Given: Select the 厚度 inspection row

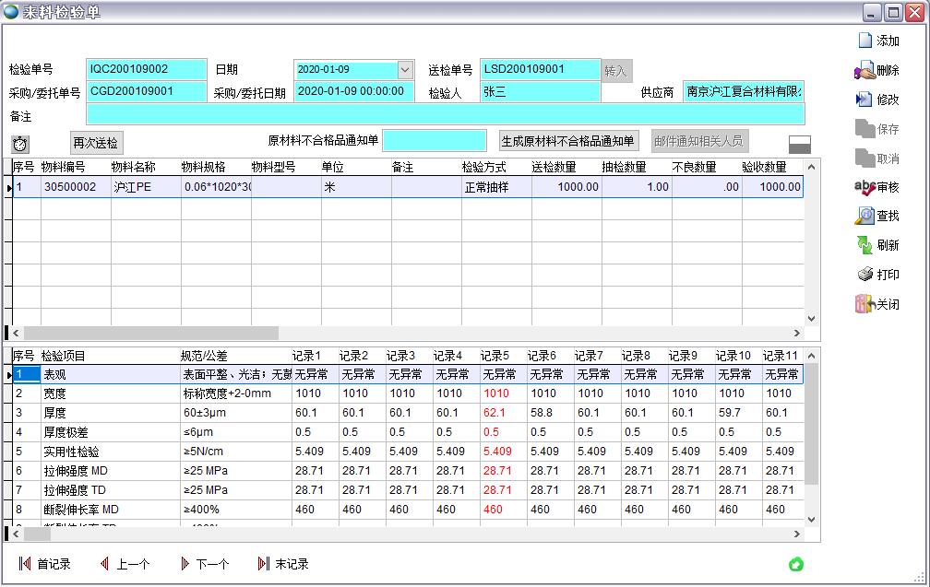Looking at the screenshot, I should pyautogui.click(x=55, y=413).
